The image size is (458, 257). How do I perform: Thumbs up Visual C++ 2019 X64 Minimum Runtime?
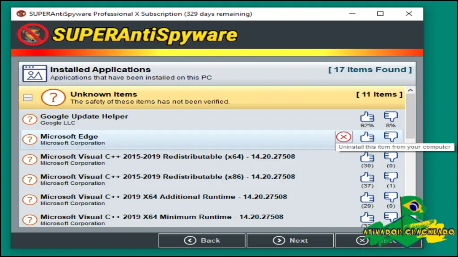click(367, 217)
